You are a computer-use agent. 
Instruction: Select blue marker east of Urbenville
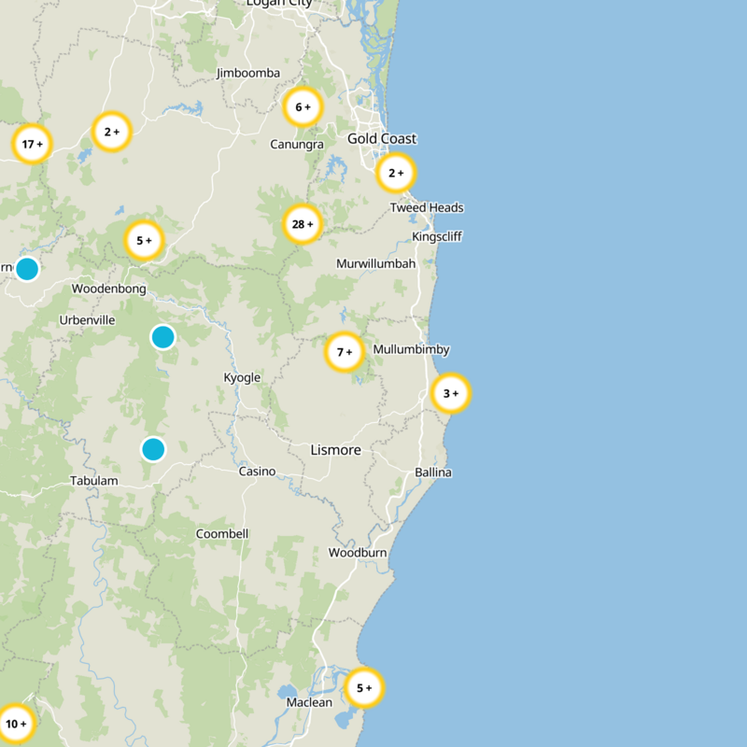[162, 337]
